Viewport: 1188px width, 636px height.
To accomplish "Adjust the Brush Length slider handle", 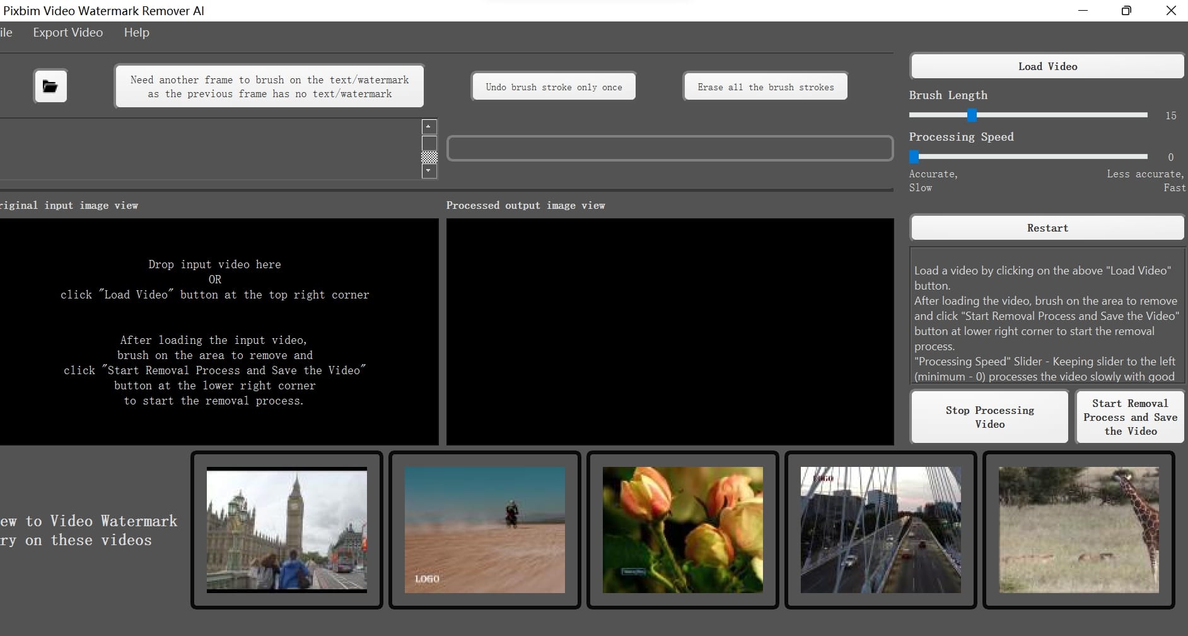I will (972, 115).
